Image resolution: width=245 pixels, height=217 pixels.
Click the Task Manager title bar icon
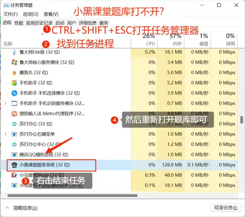[x=6, y=5]
